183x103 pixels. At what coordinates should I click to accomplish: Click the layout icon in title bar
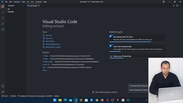click(164, 2)
